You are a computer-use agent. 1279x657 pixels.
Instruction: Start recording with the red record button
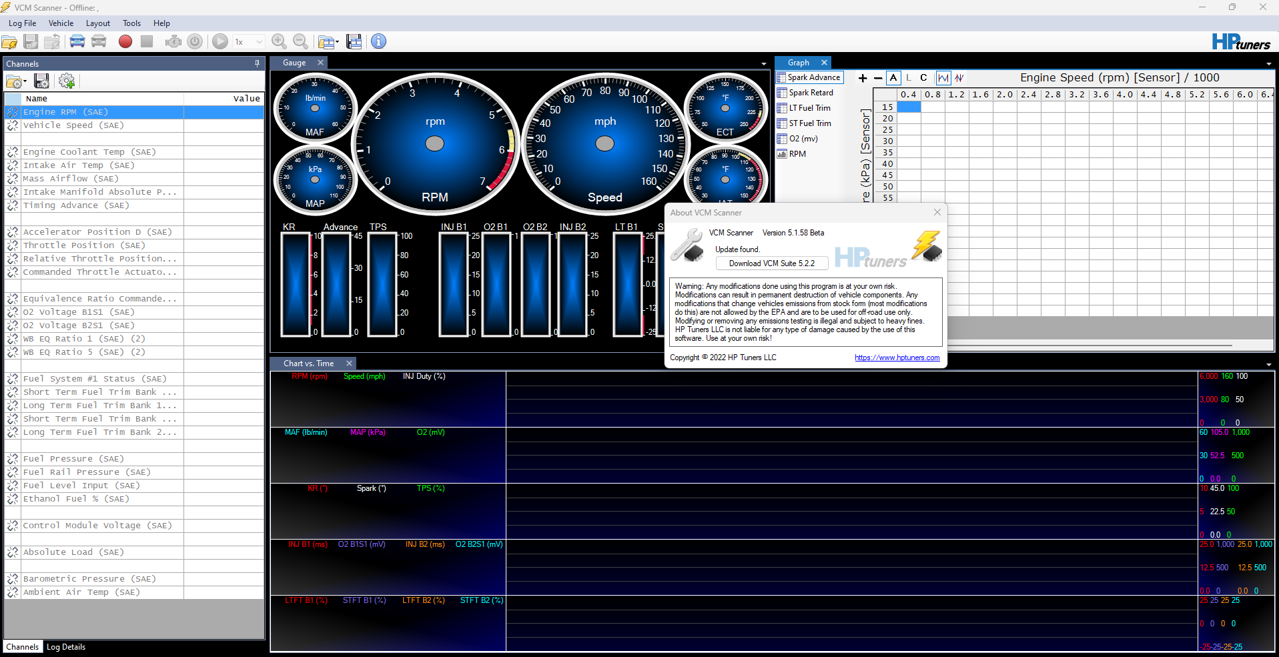125,41
